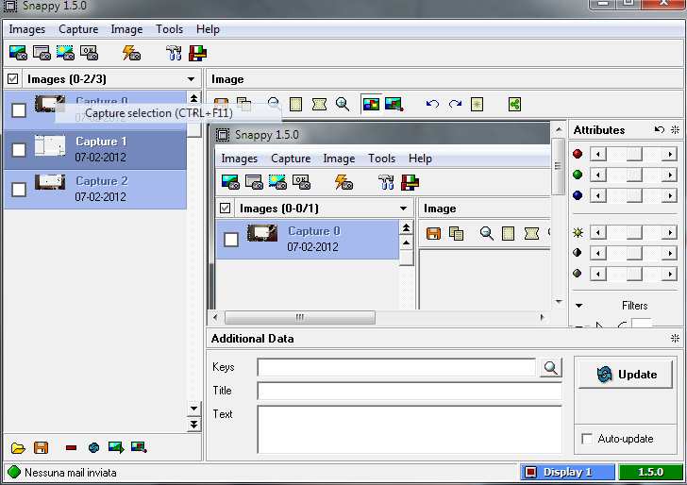The image size is (687, 485).
Task: Click the landscape image icon with red dot
Action: click(x=394, y=105)
